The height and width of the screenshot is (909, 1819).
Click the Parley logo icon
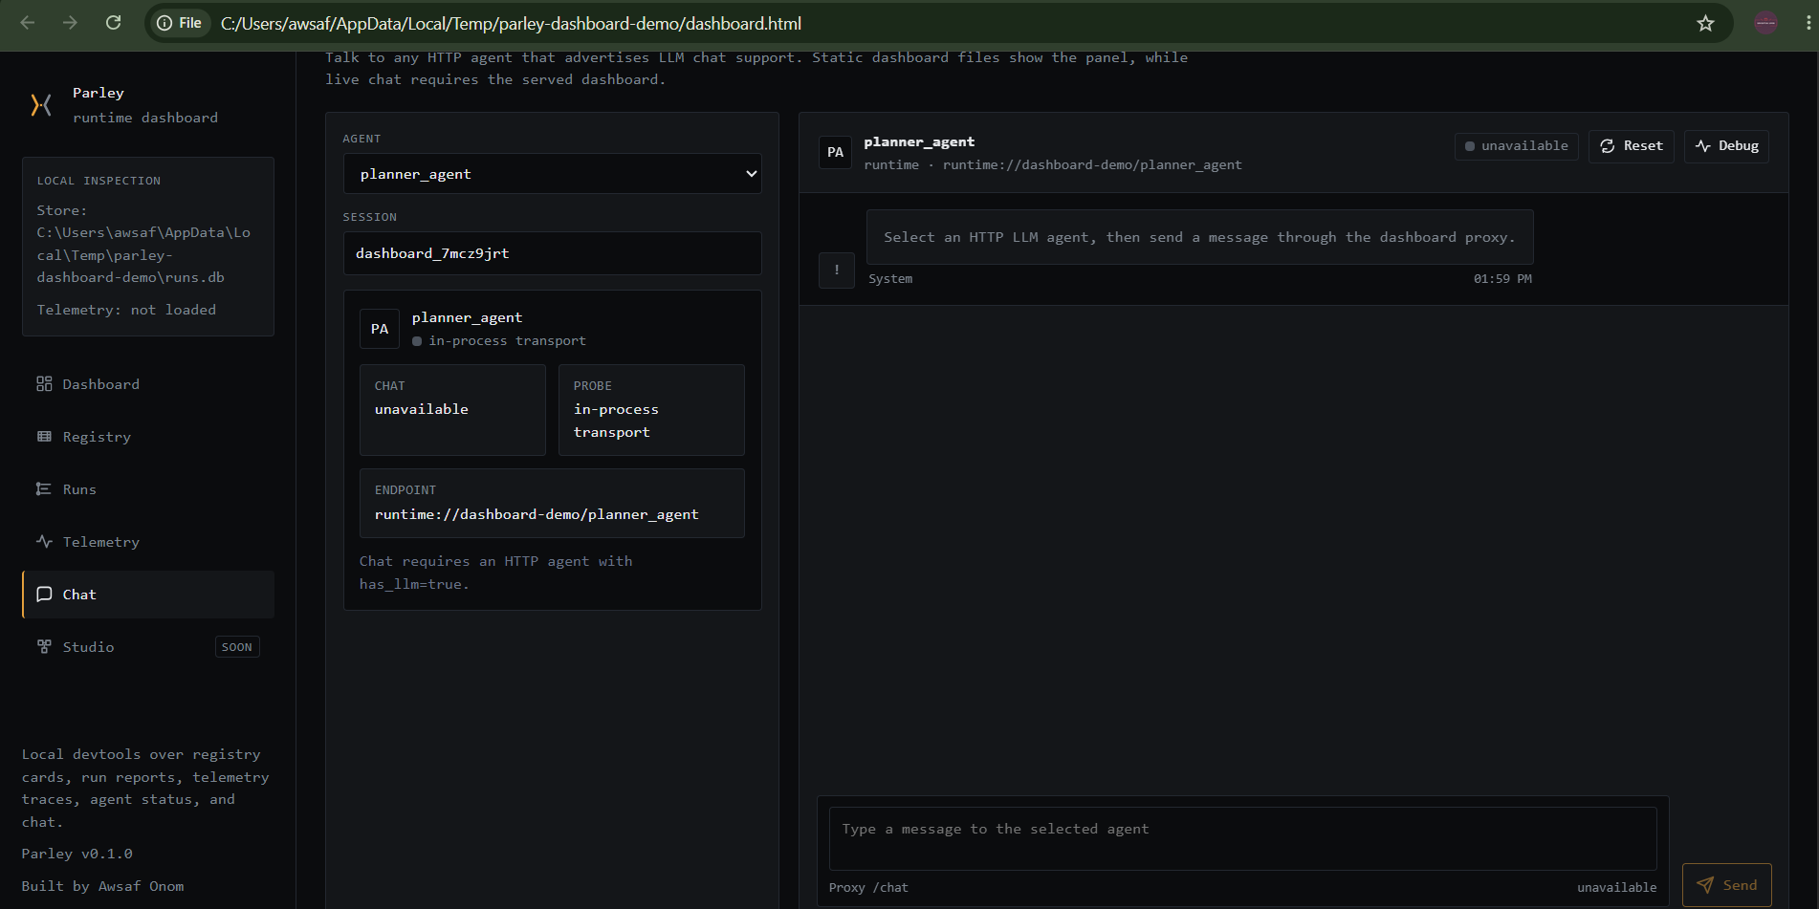(x=41, y=105)
